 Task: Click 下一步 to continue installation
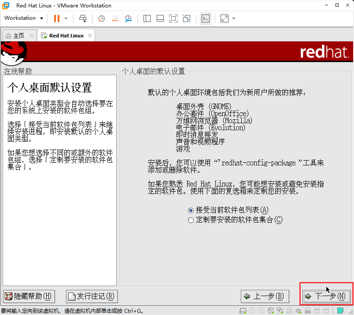pyautogui.click(x=326, y=296)
